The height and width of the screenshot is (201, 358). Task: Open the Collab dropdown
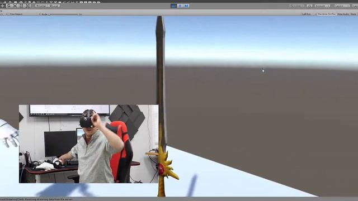[x=297, y=6]
